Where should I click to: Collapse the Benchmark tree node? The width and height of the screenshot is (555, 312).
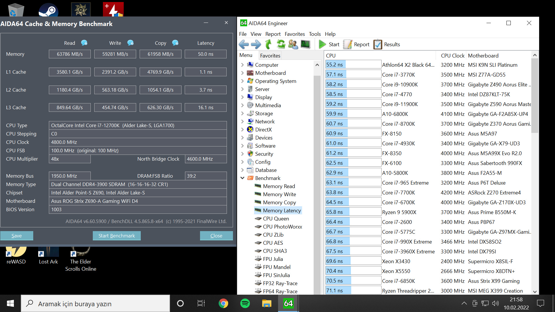coord(243,178)
